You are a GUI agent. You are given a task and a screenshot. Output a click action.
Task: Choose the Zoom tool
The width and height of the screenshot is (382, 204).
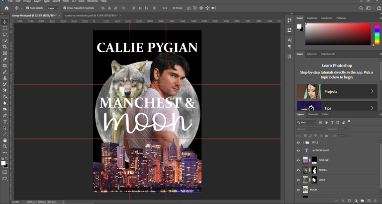(x=5, y=146)
